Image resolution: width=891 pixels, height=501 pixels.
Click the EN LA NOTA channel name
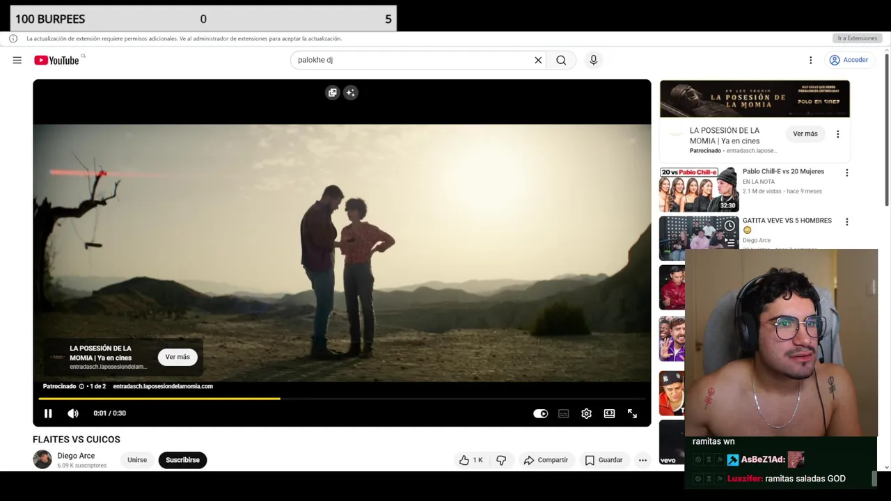[758, 182]
